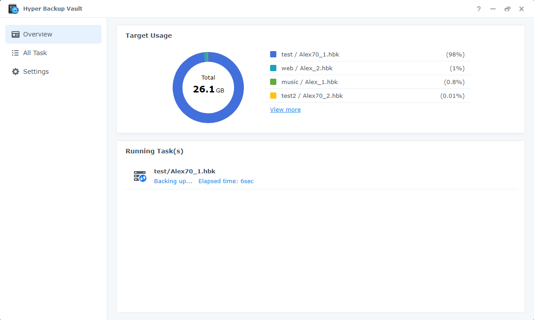Click the green music / Alex_1.hbk swatch

[273, 82]
